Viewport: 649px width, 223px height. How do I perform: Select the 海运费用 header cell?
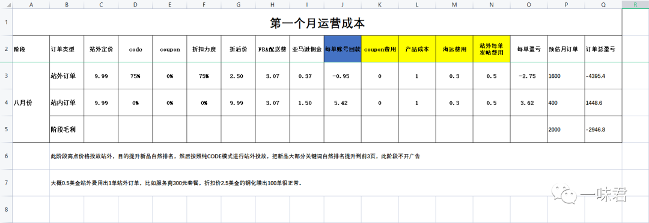[x=454, y=49]
